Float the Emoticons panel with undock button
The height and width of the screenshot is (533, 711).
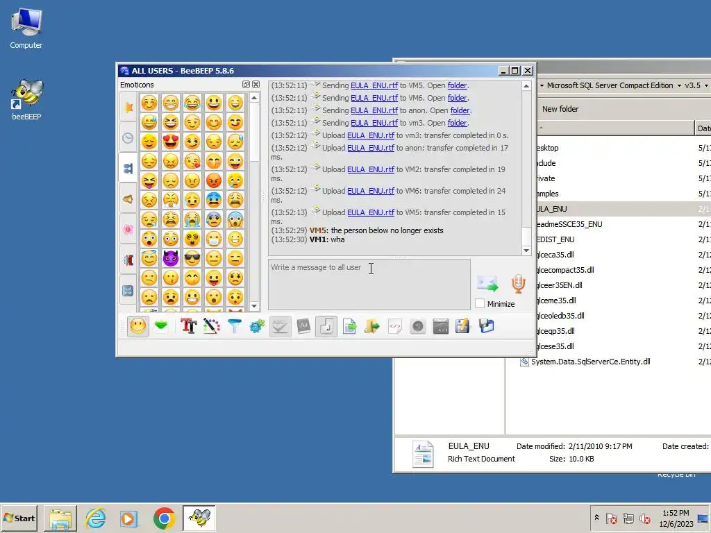(246, 84)
